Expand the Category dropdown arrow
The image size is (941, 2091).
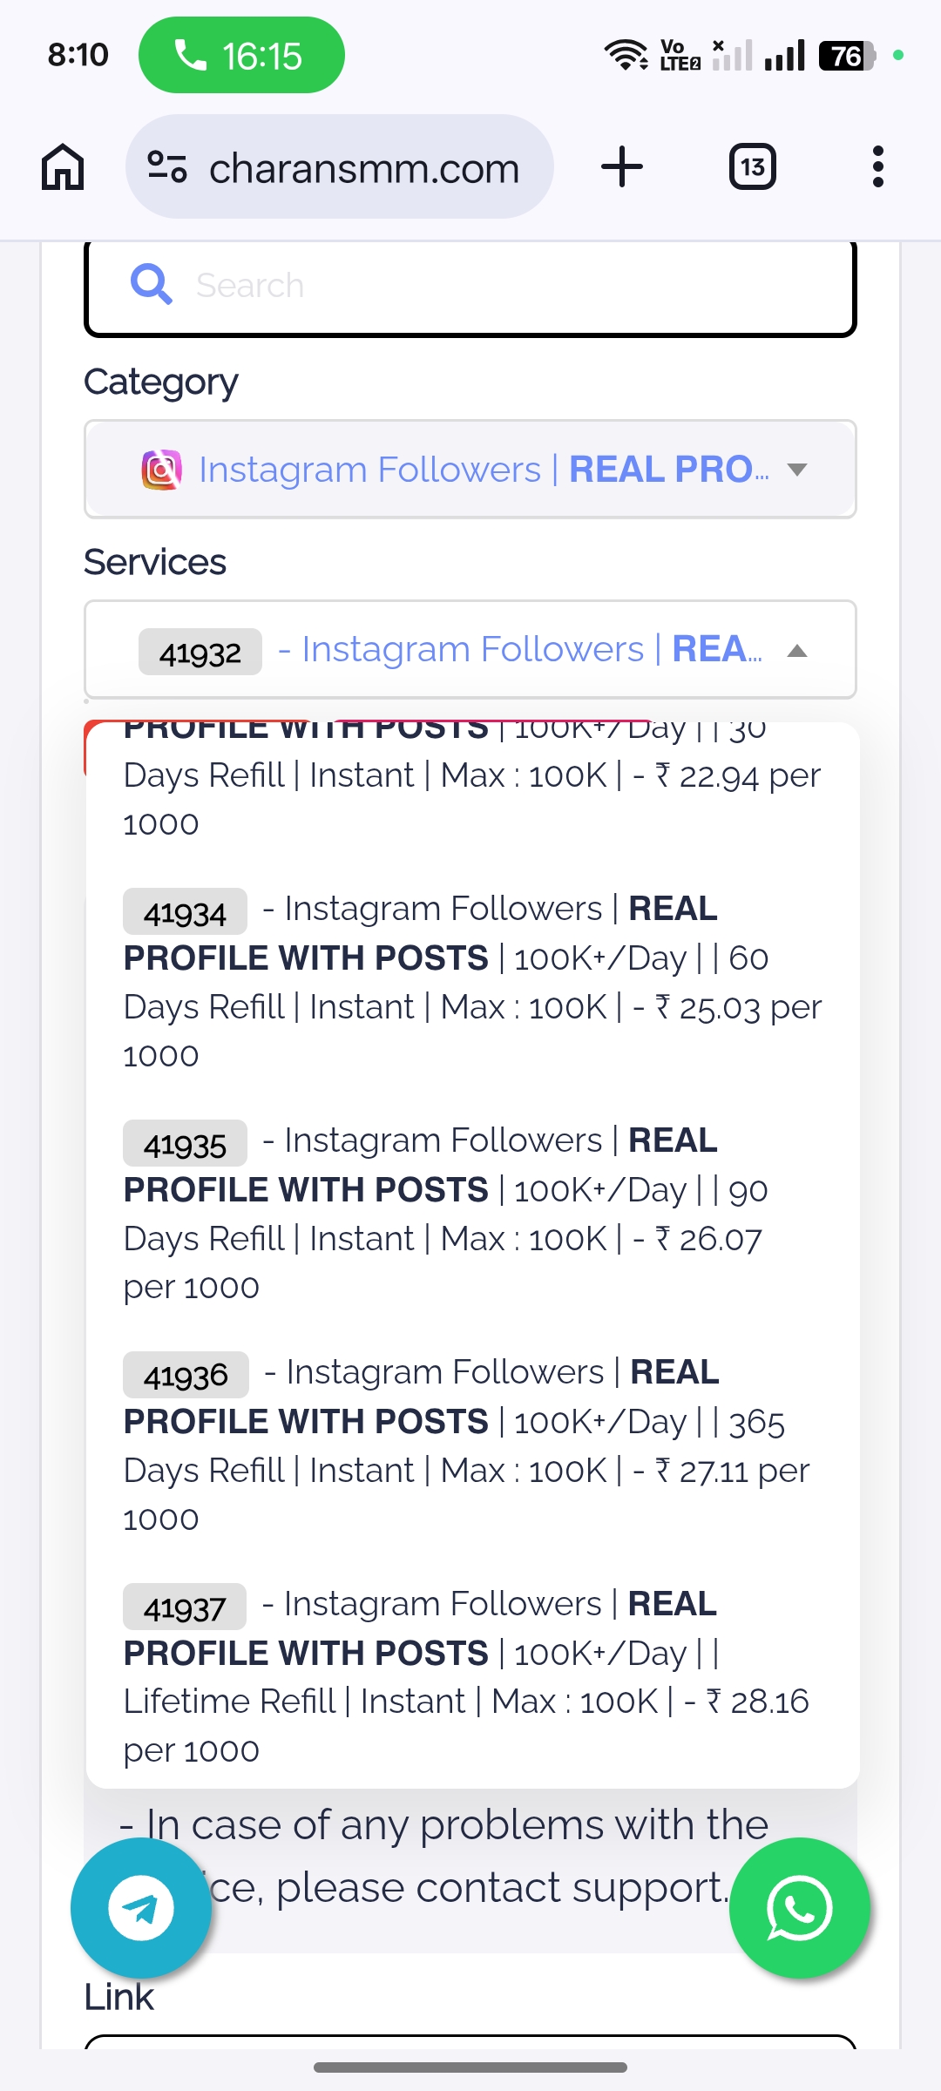(796, 470)
